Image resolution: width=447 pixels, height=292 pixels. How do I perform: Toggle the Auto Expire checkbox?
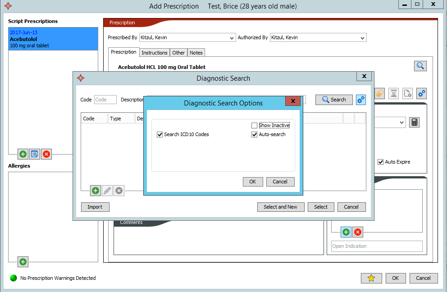pos(381,162)
